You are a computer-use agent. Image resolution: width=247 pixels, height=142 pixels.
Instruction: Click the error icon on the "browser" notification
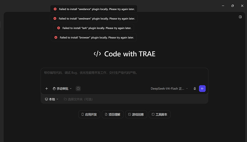click(56, 37)
